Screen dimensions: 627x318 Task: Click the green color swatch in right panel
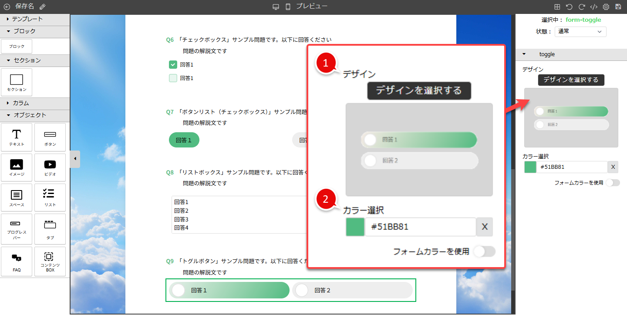(530, 167)
